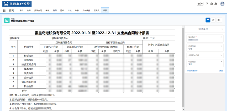Click the 承揽合同 row label

[x=29, y=60]
